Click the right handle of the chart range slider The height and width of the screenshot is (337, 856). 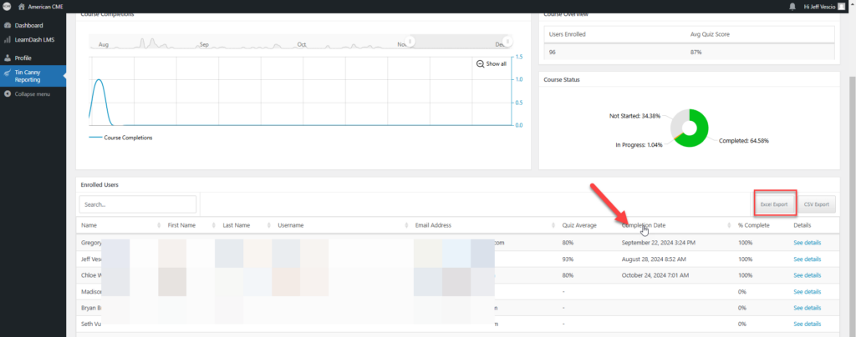pos(507,42)
